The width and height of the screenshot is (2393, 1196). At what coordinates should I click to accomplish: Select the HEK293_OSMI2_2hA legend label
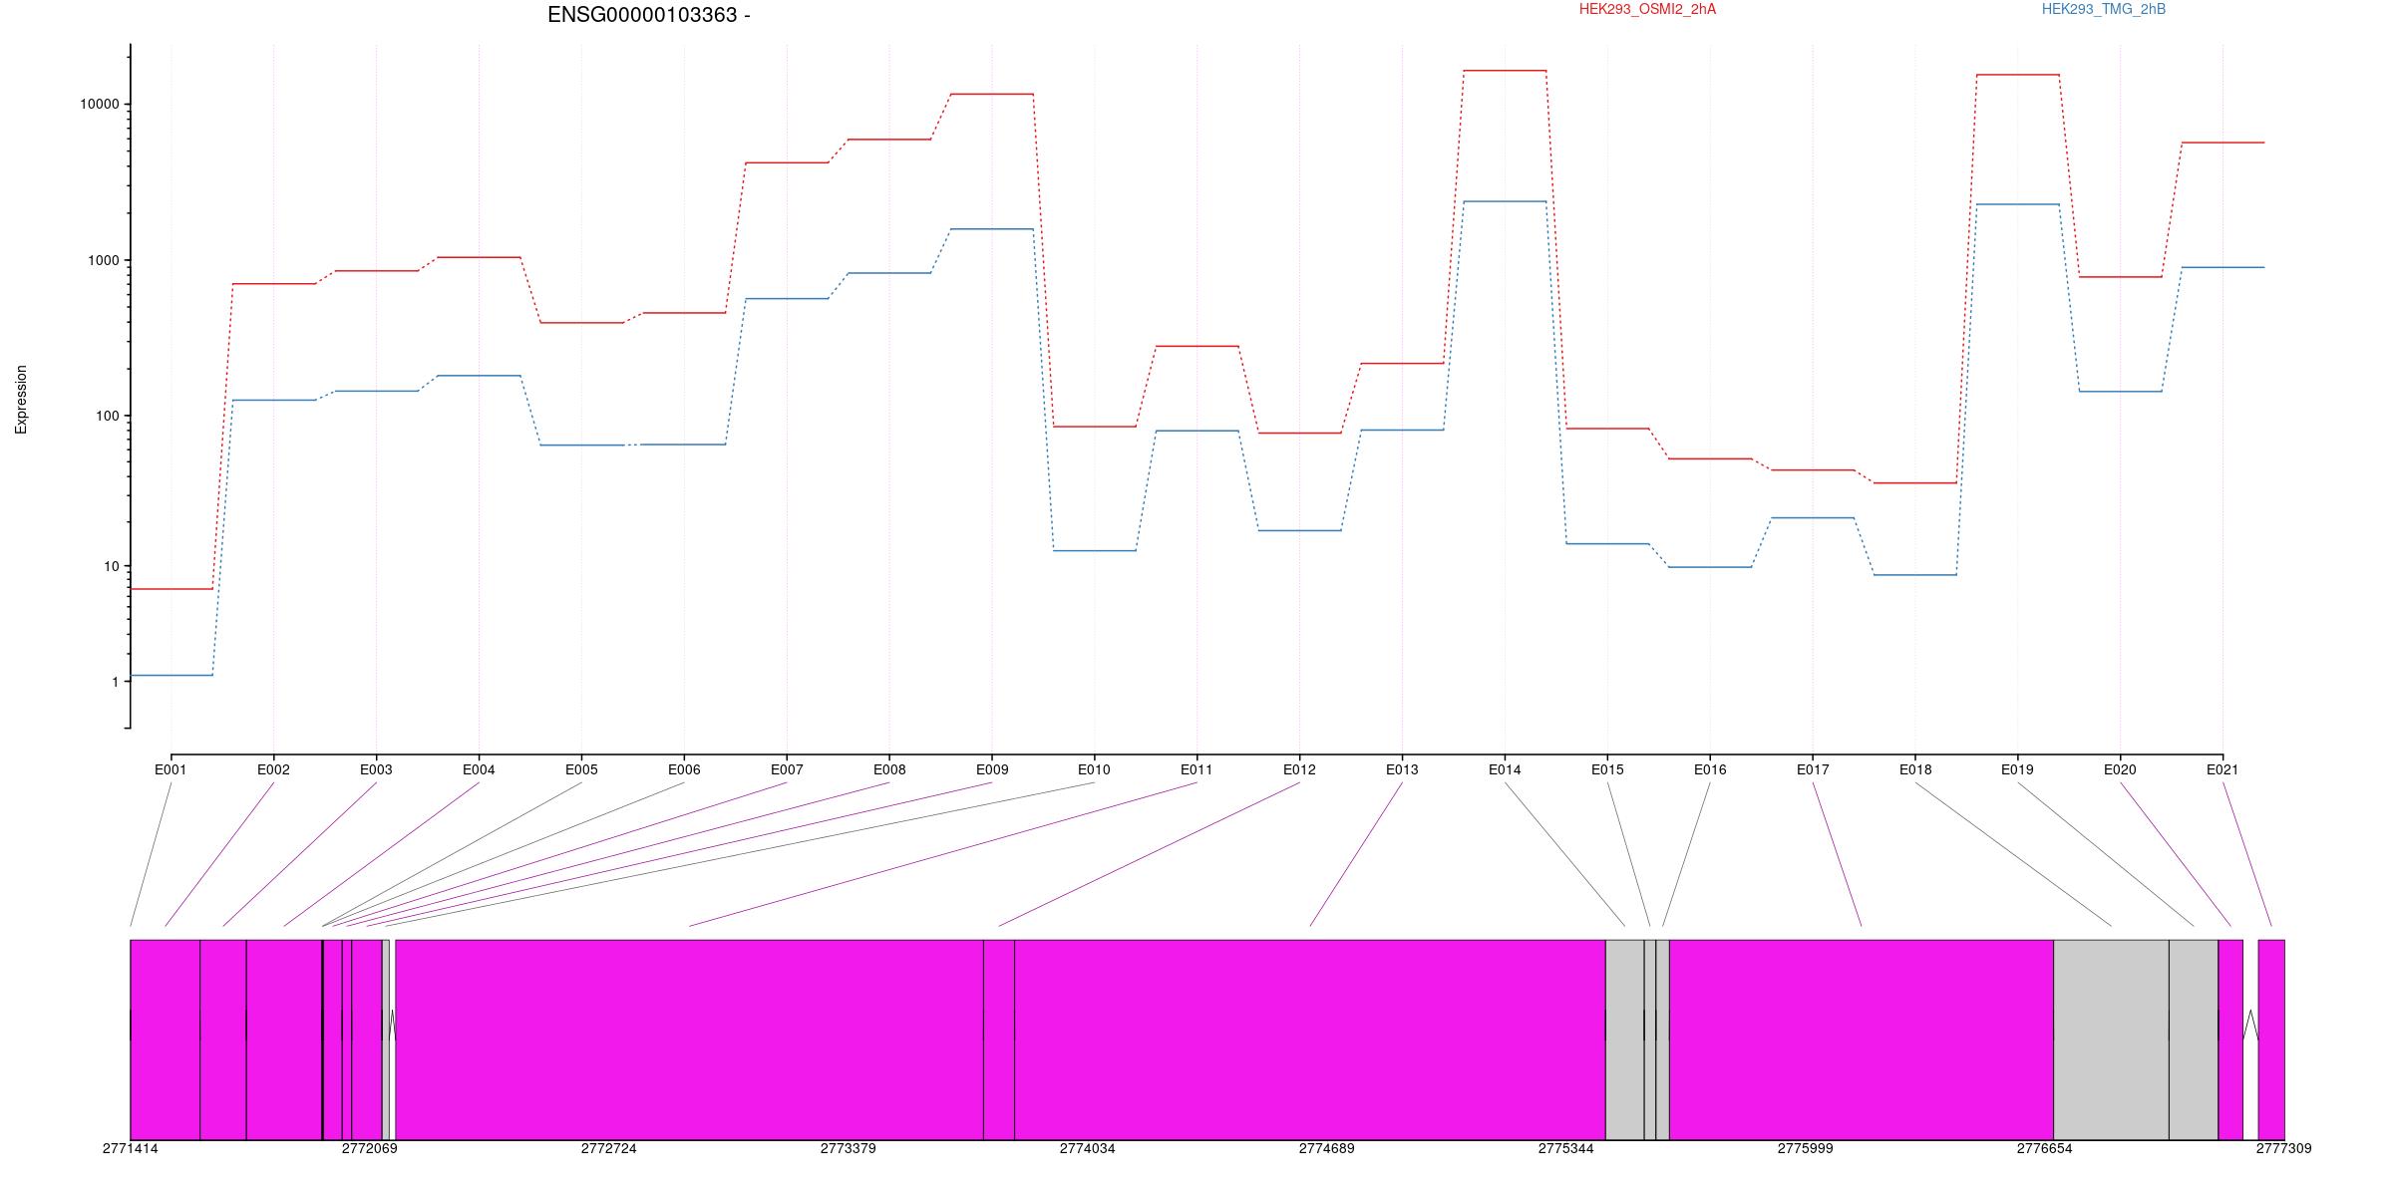(x=1648, y=9)
